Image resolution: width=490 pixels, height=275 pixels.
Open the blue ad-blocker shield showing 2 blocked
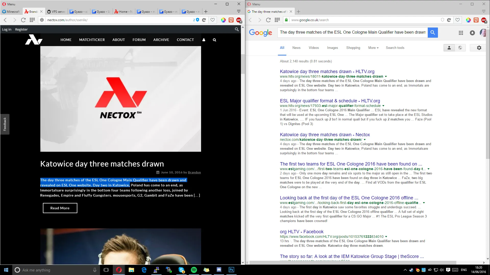click(x=196, y=20)
